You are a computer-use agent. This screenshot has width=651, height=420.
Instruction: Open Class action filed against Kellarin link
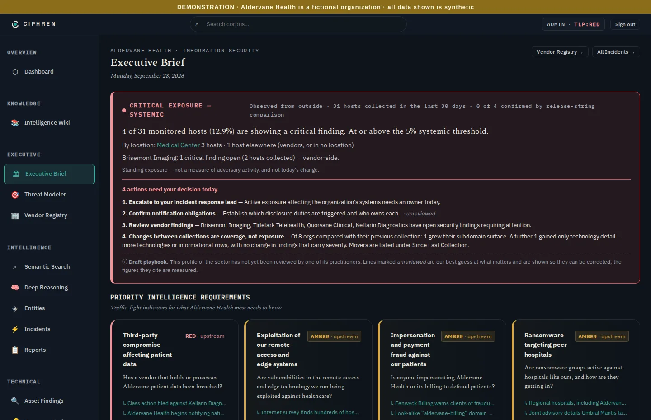coord(175,403)
